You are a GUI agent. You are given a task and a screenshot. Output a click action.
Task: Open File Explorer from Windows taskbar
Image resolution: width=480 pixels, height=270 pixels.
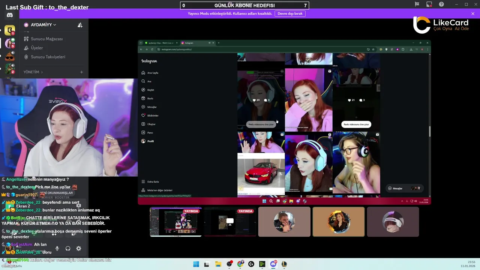(218, 264)
